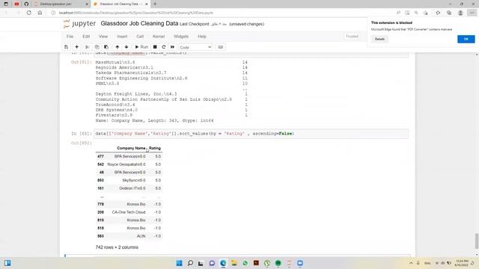This screenshot has height=269, width=479.
Task: Open Microsoft Edge from the taskbar
Action: coord(223,263)
